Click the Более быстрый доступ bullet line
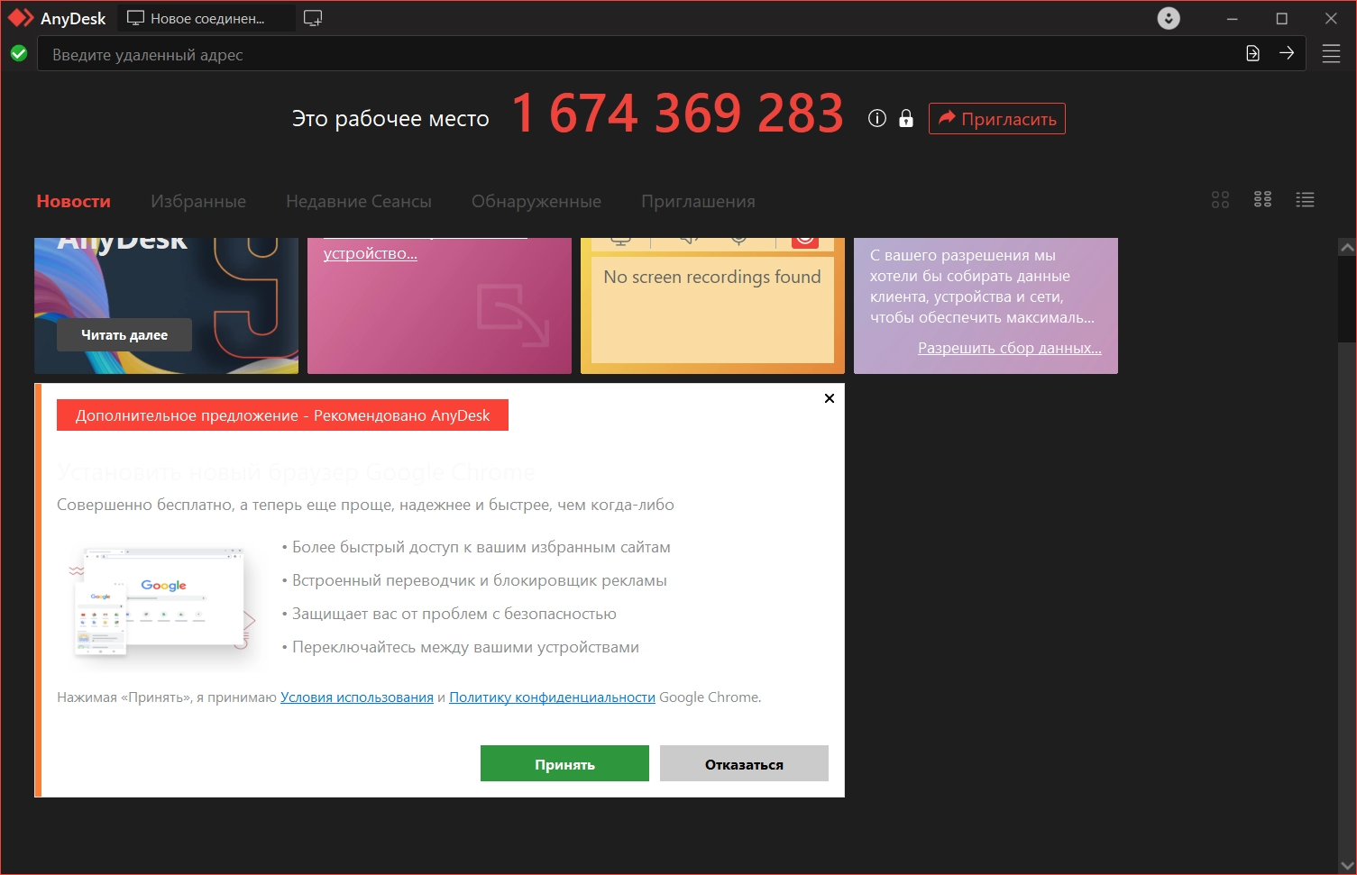 coord(476,547)
